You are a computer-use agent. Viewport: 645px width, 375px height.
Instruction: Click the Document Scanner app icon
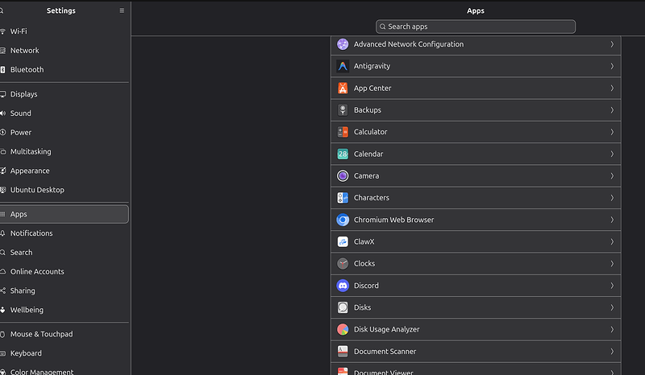point(343,351)
